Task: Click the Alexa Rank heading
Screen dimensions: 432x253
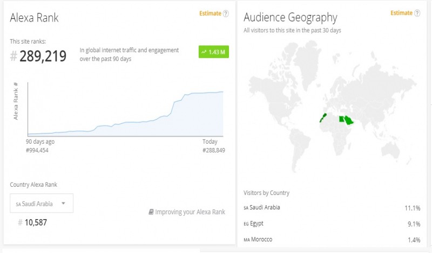Action: pos(35,18)
